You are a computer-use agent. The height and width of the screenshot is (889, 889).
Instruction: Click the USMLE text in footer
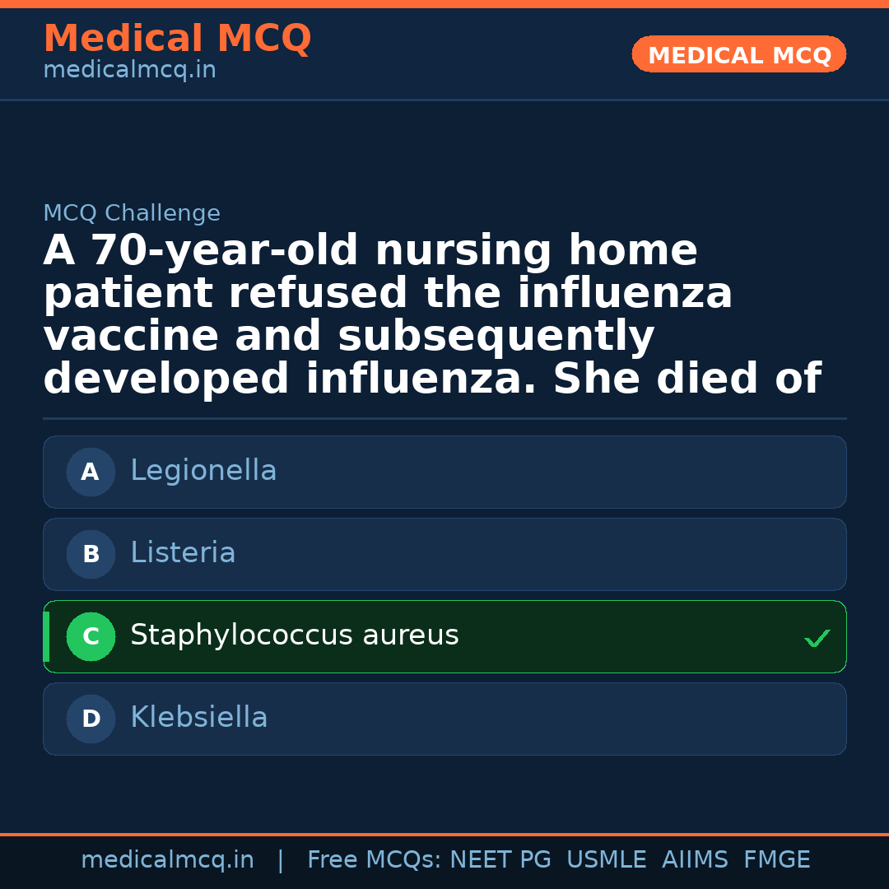[x=606, y=860]
